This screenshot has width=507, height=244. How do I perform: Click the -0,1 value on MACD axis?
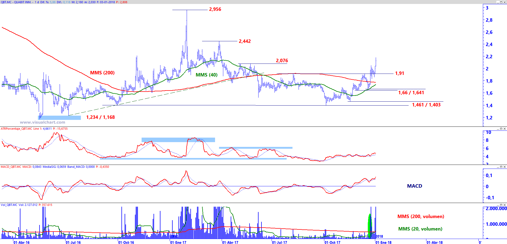click(490, 198)
